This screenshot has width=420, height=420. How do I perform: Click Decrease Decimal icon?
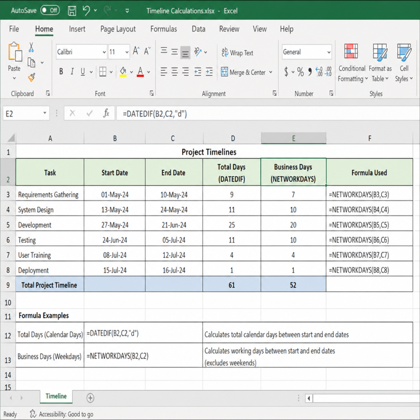[x=328, y=72]
